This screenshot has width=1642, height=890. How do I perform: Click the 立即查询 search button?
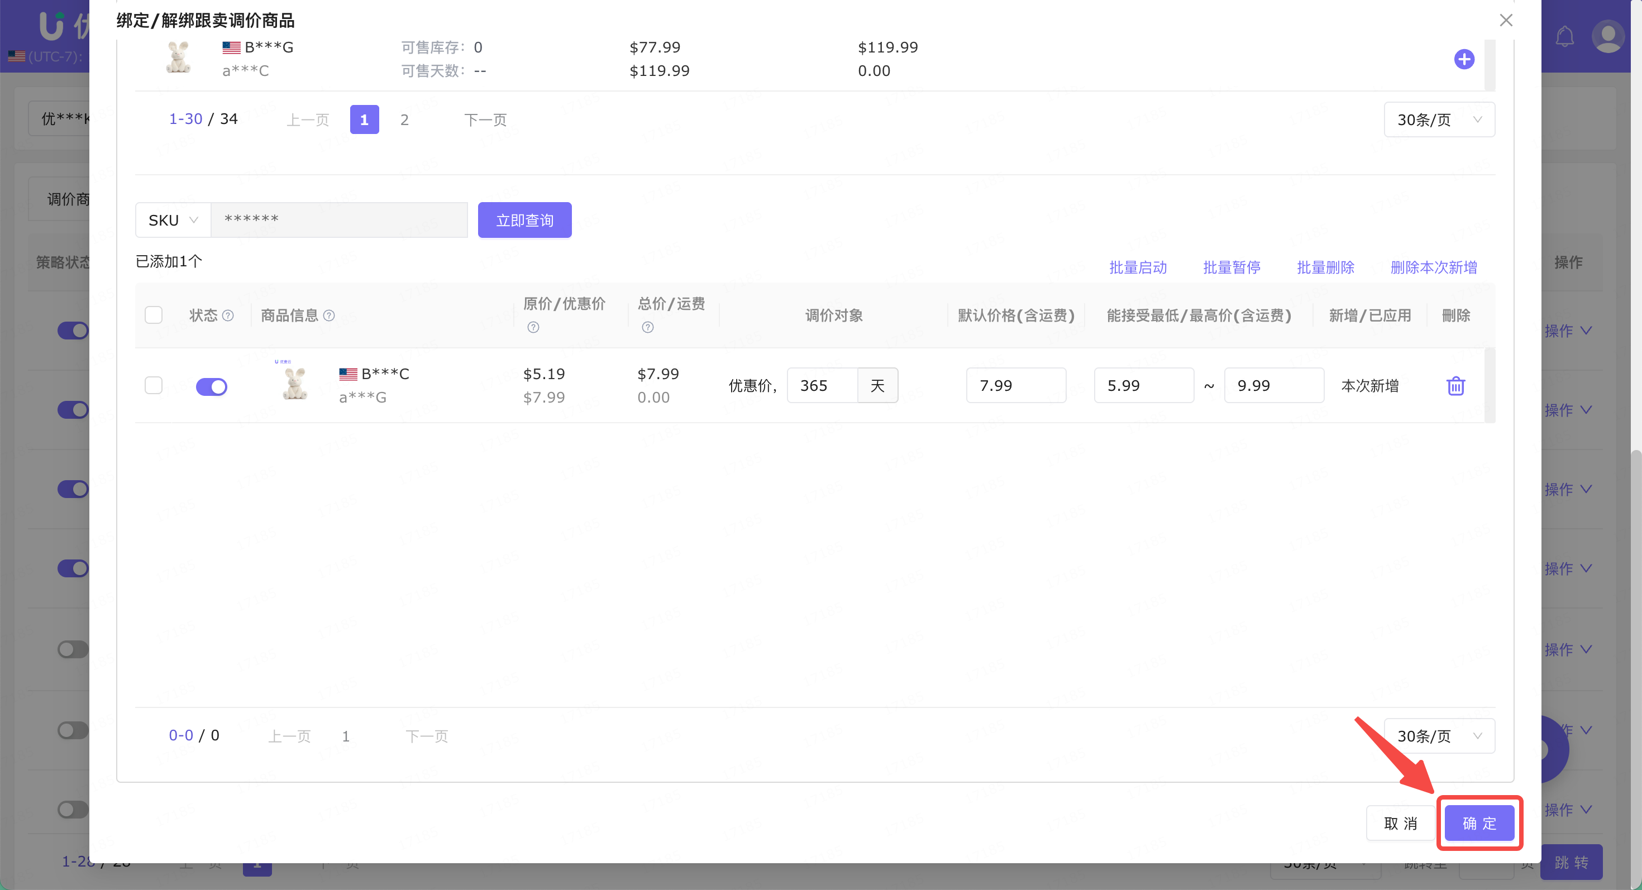524,220
